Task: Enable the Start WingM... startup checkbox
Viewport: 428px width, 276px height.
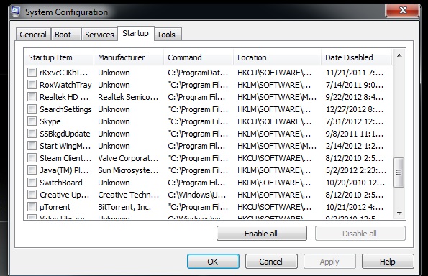Action: (x=32, y=146)
